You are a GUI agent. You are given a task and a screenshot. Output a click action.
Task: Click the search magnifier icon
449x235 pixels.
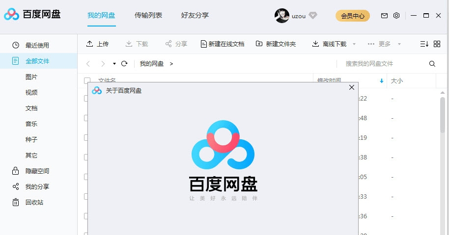tap(432, 64)
